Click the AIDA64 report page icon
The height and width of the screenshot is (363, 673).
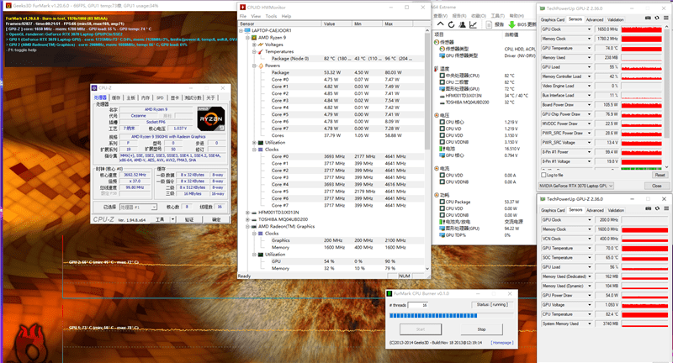489,24
